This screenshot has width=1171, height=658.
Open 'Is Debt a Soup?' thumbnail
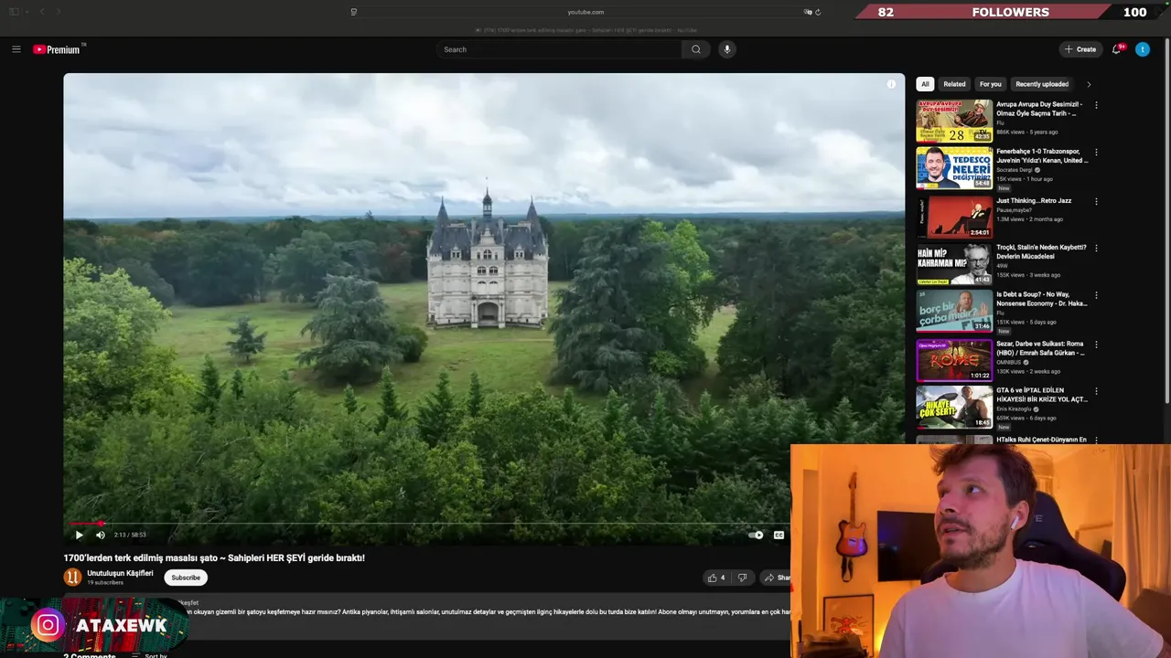tap(954, 311)
